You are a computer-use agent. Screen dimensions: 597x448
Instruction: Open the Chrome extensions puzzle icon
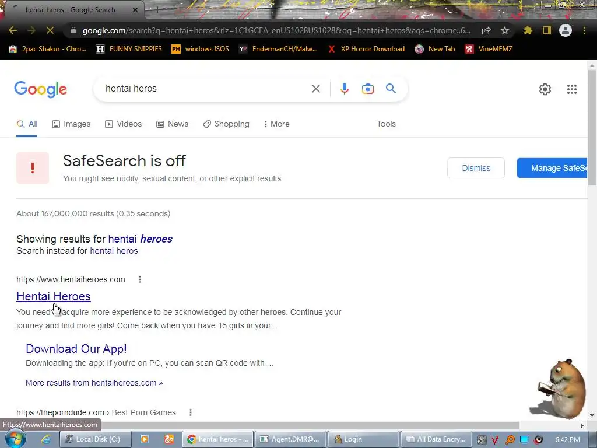tap(528, 30)
